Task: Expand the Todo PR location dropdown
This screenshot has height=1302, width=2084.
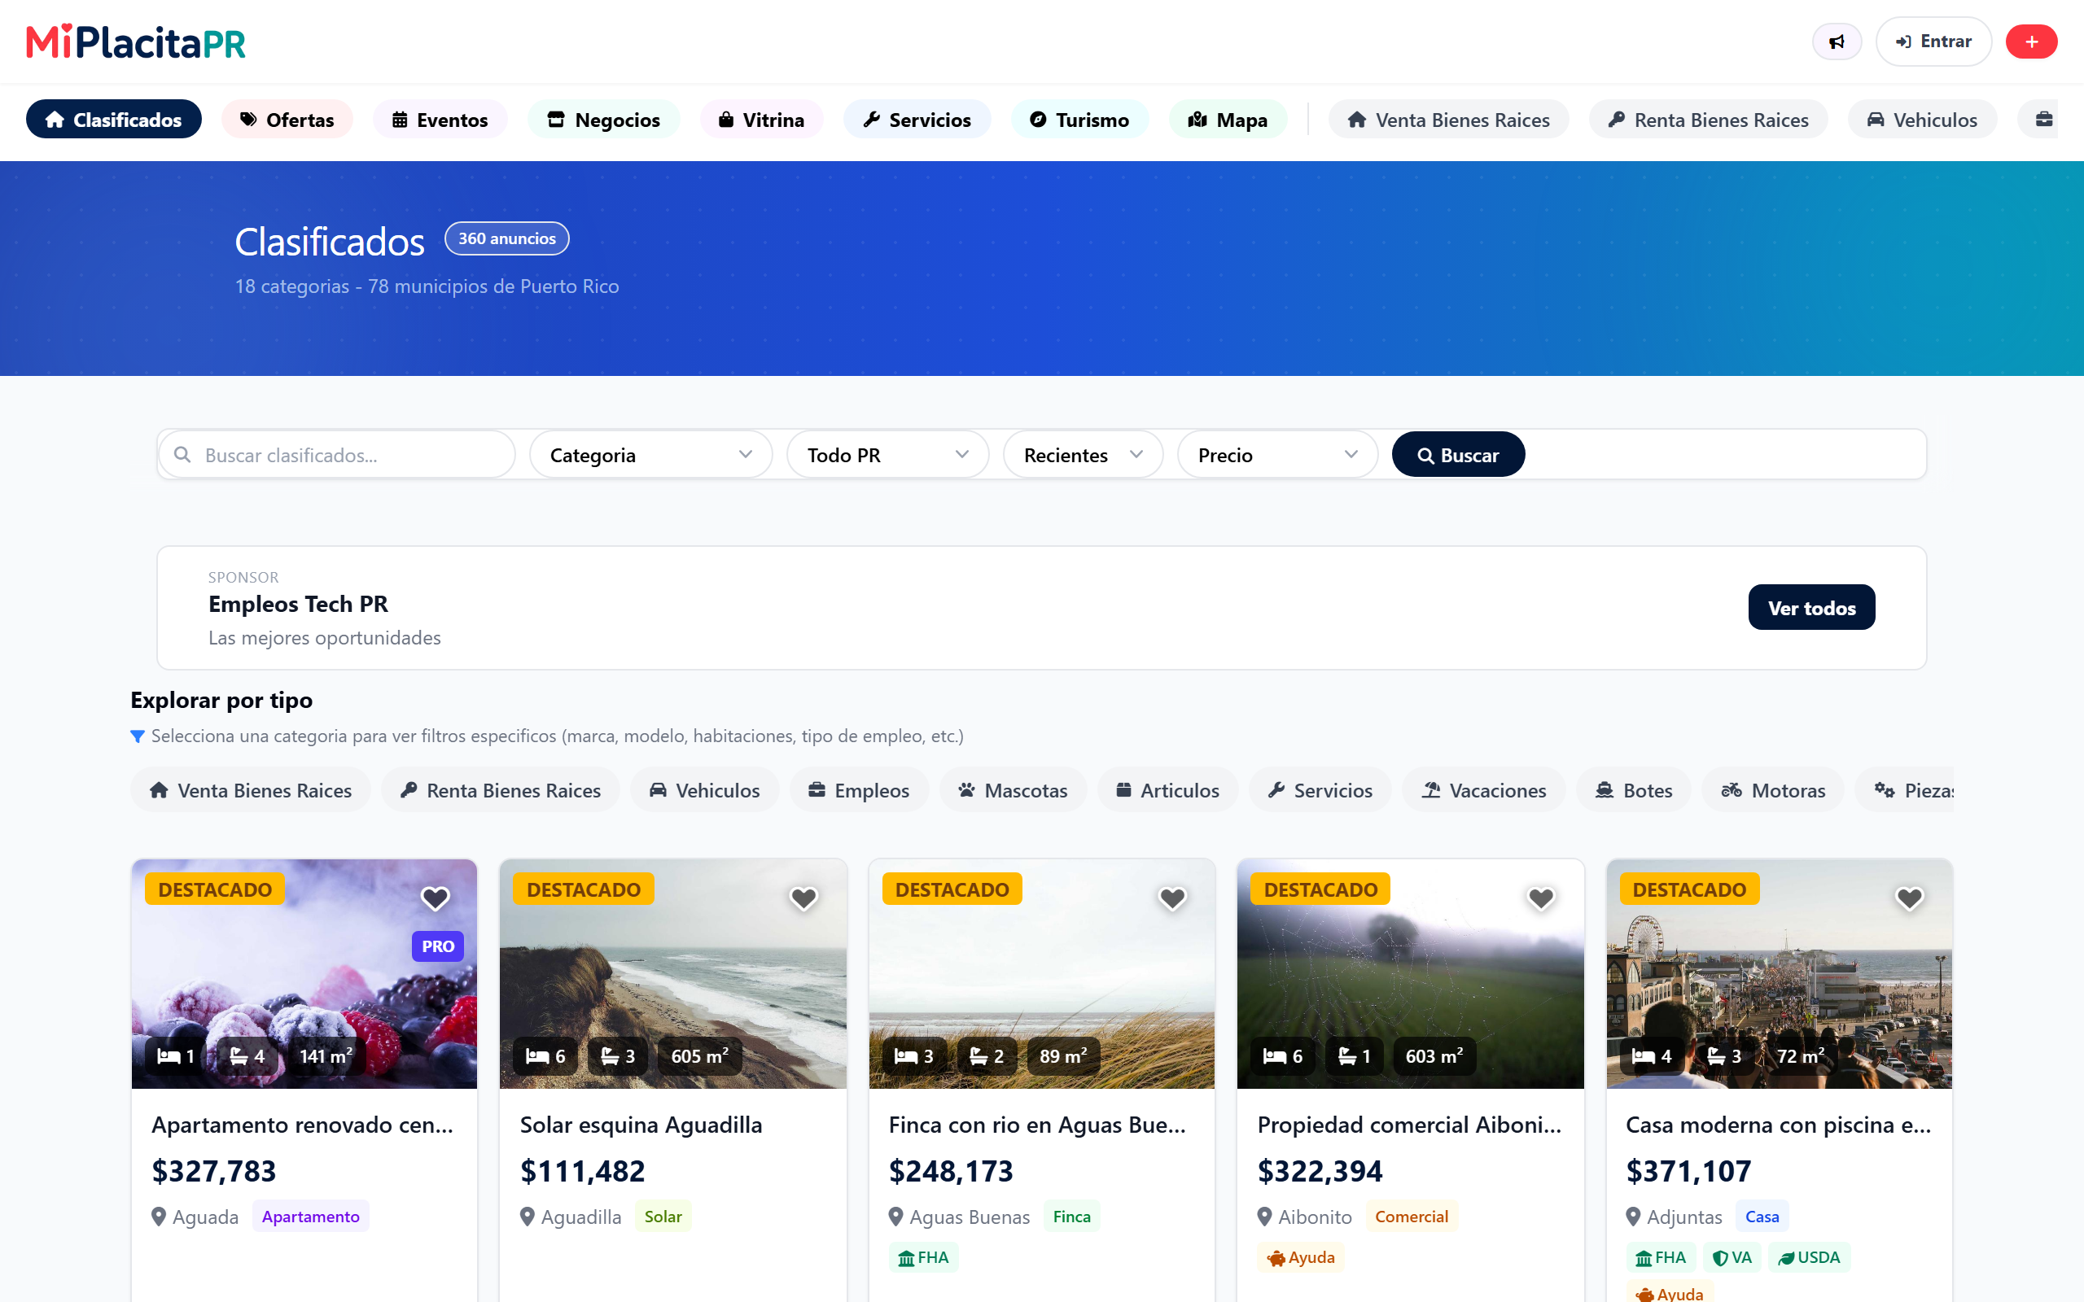Action: point(888,455)
